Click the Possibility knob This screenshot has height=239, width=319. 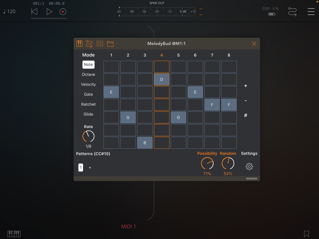point(207,163)
